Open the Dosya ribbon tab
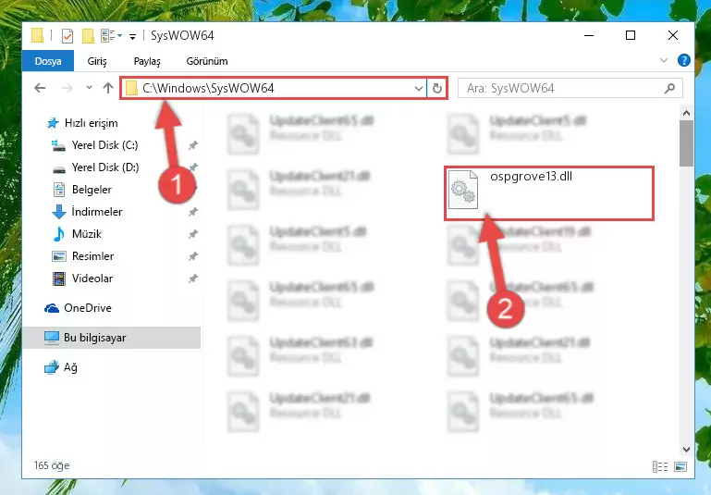This screenshot has width=711, height=495. tap(48, 61)
